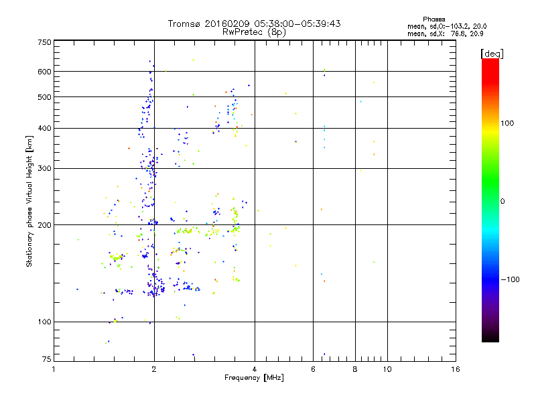Pick the black bottom of the phase colorbar
Screen dimensions: 536x402
(x=490, y=337)
